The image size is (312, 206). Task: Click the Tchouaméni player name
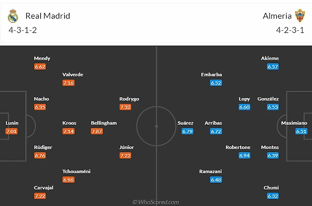point(76,171)
